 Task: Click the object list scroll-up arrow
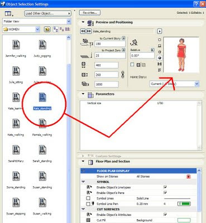69,38
